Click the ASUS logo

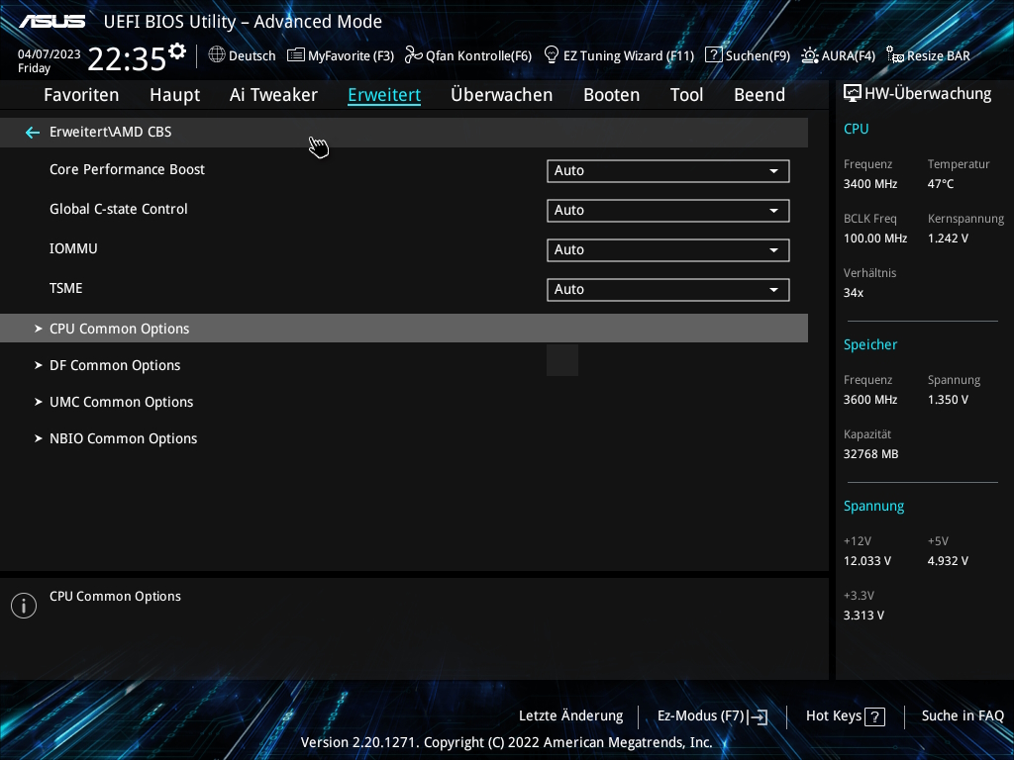[x=51, y=22]
